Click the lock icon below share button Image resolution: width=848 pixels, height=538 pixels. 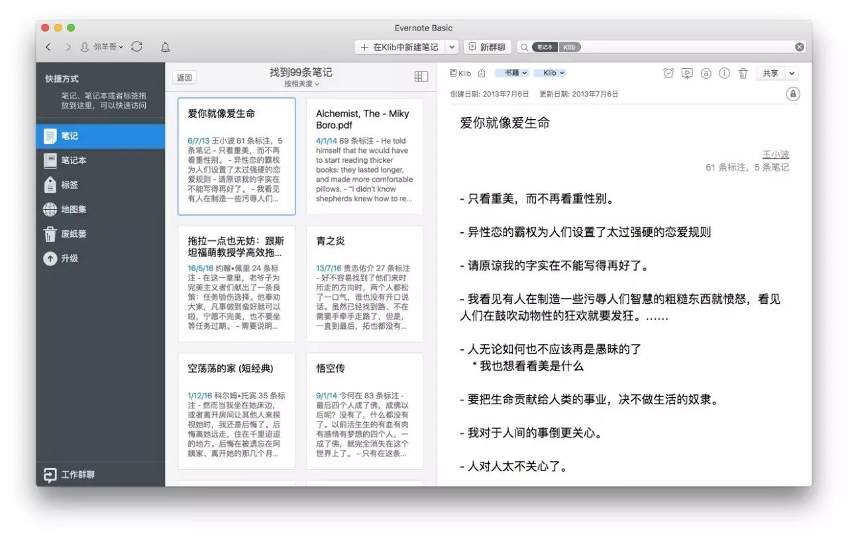[x=792, y=94]
